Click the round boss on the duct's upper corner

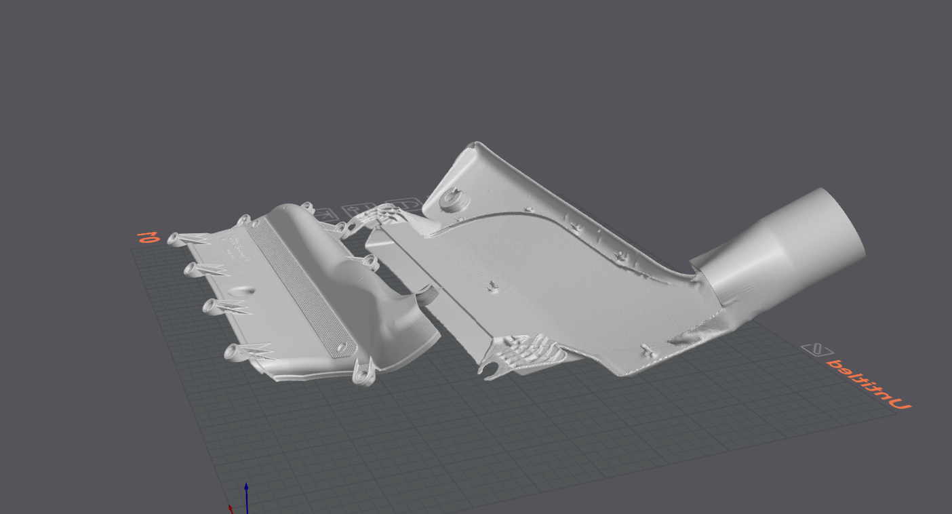click(448, 199)
